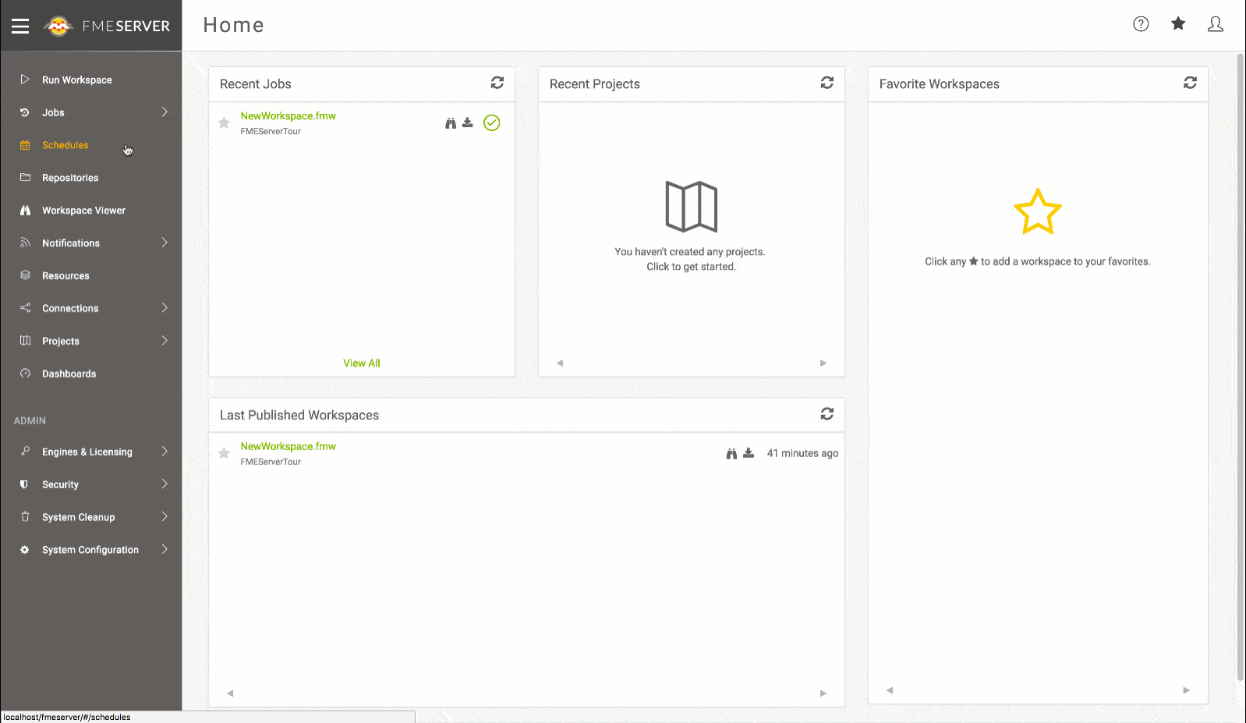Click previous arrow in Last Published Workspaces
Viewport: 1246px width, 723px height.
coord(230,693)
